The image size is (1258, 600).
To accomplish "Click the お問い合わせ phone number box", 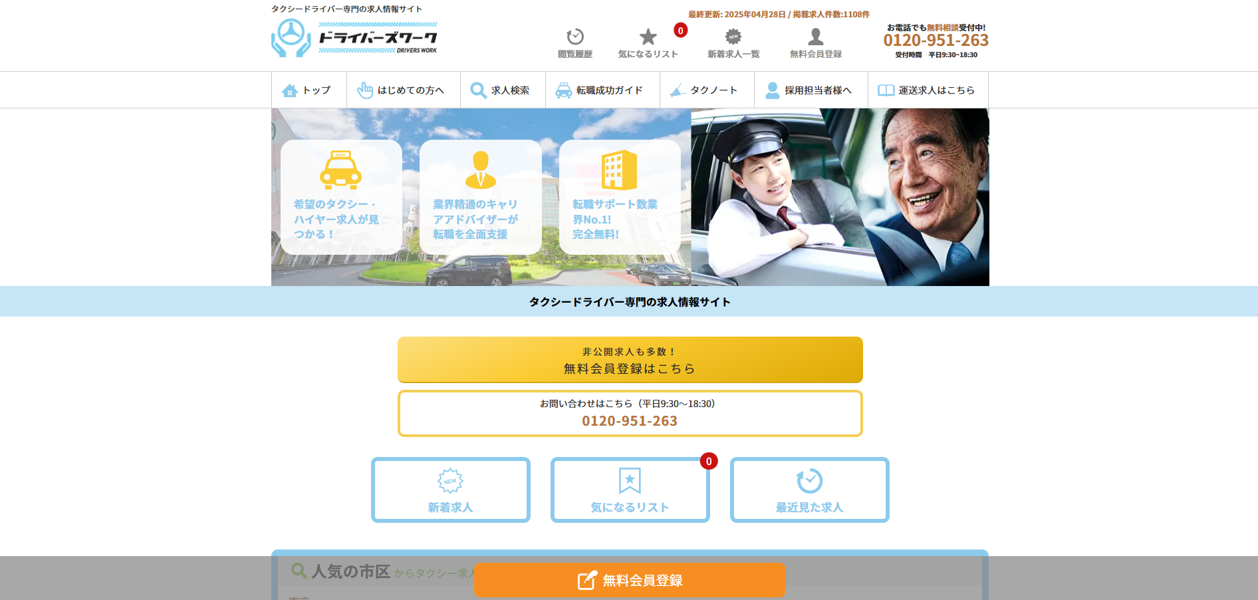I will pyautogui.click(x=630, y=413).
